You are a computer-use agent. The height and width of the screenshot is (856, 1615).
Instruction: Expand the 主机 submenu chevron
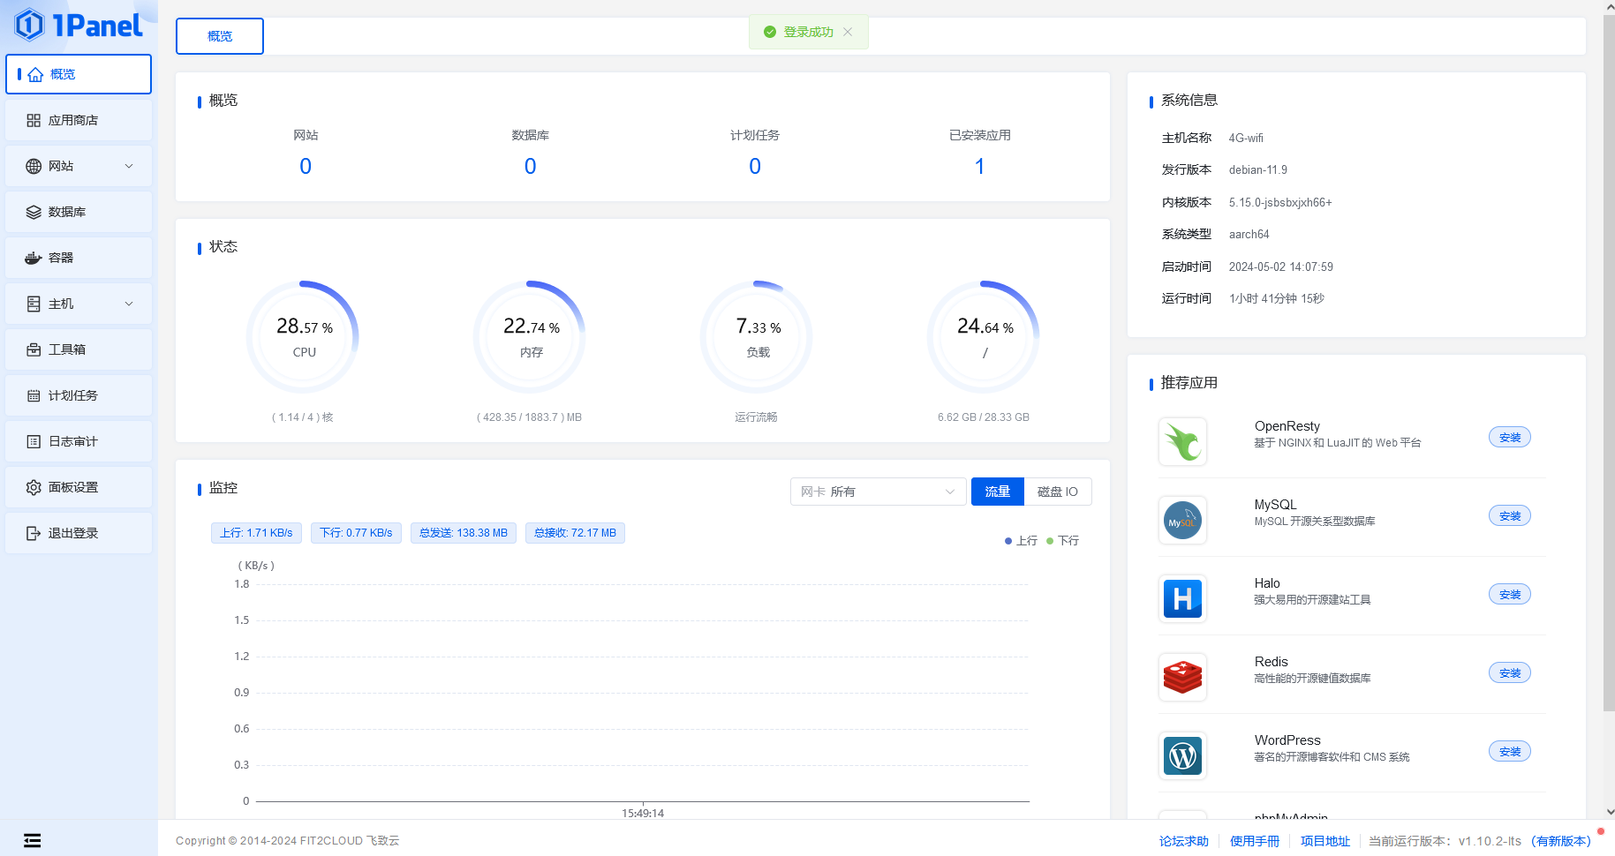click(x=129, y=304)
